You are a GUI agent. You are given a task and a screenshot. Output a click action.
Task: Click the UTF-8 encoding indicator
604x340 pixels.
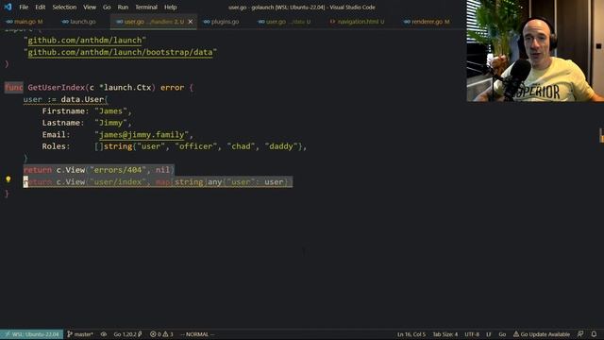pos(472,334)
